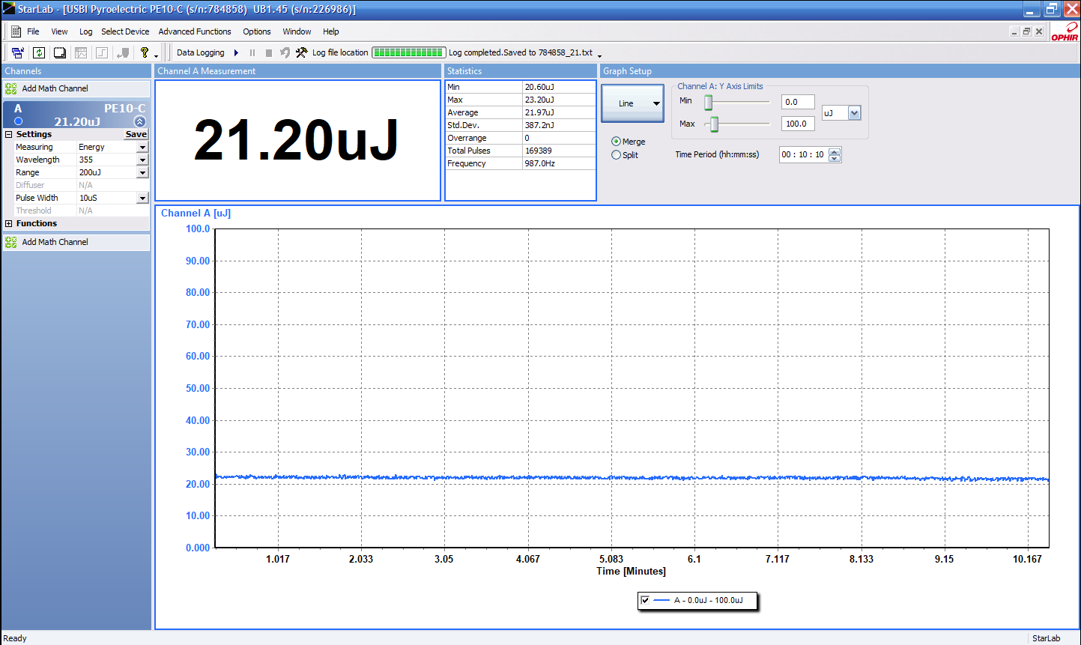Click the top Add Math Channel icon

[x=11, y=88]
